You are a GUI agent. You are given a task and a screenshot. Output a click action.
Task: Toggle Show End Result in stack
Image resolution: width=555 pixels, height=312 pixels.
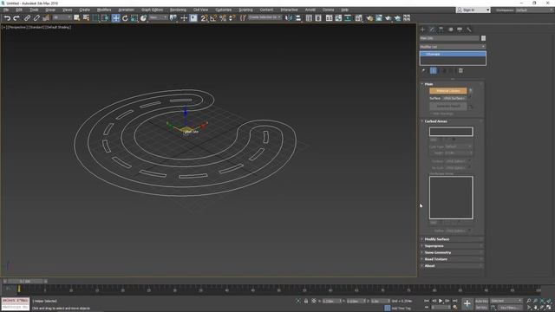(x=434, y=71)
